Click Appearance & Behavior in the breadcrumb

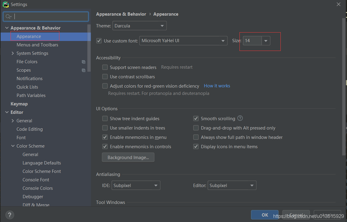121,14
